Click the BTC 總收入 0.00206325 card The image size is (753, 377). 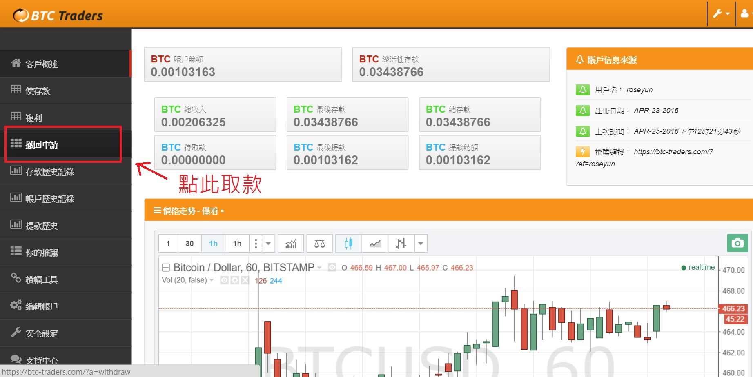pos(215,115)
